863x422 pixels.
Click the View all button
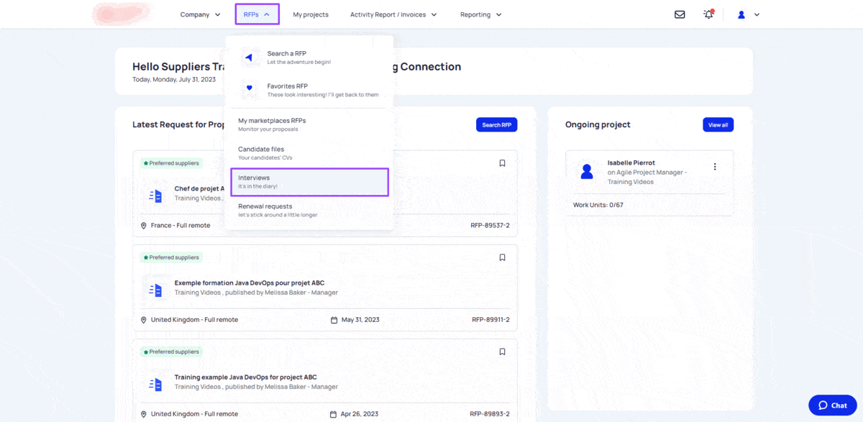718,125
